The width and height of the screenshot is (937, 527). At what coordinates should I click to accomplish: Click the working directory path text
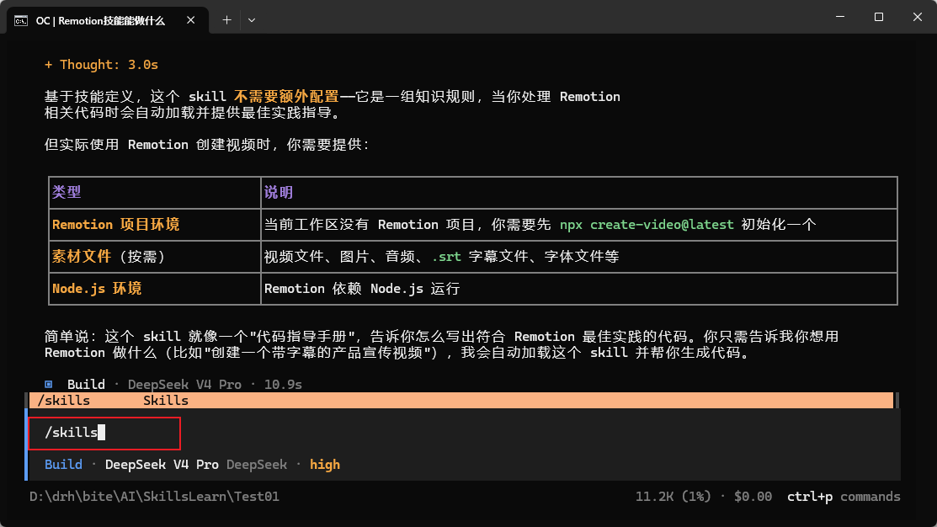(154, 497)
